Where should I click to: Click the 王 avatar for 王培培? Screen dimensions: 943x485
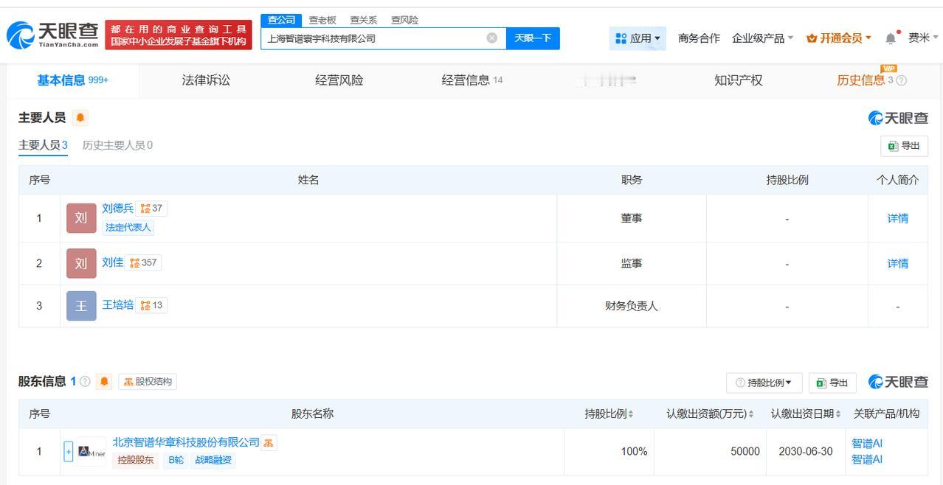[x=81, y=306]
